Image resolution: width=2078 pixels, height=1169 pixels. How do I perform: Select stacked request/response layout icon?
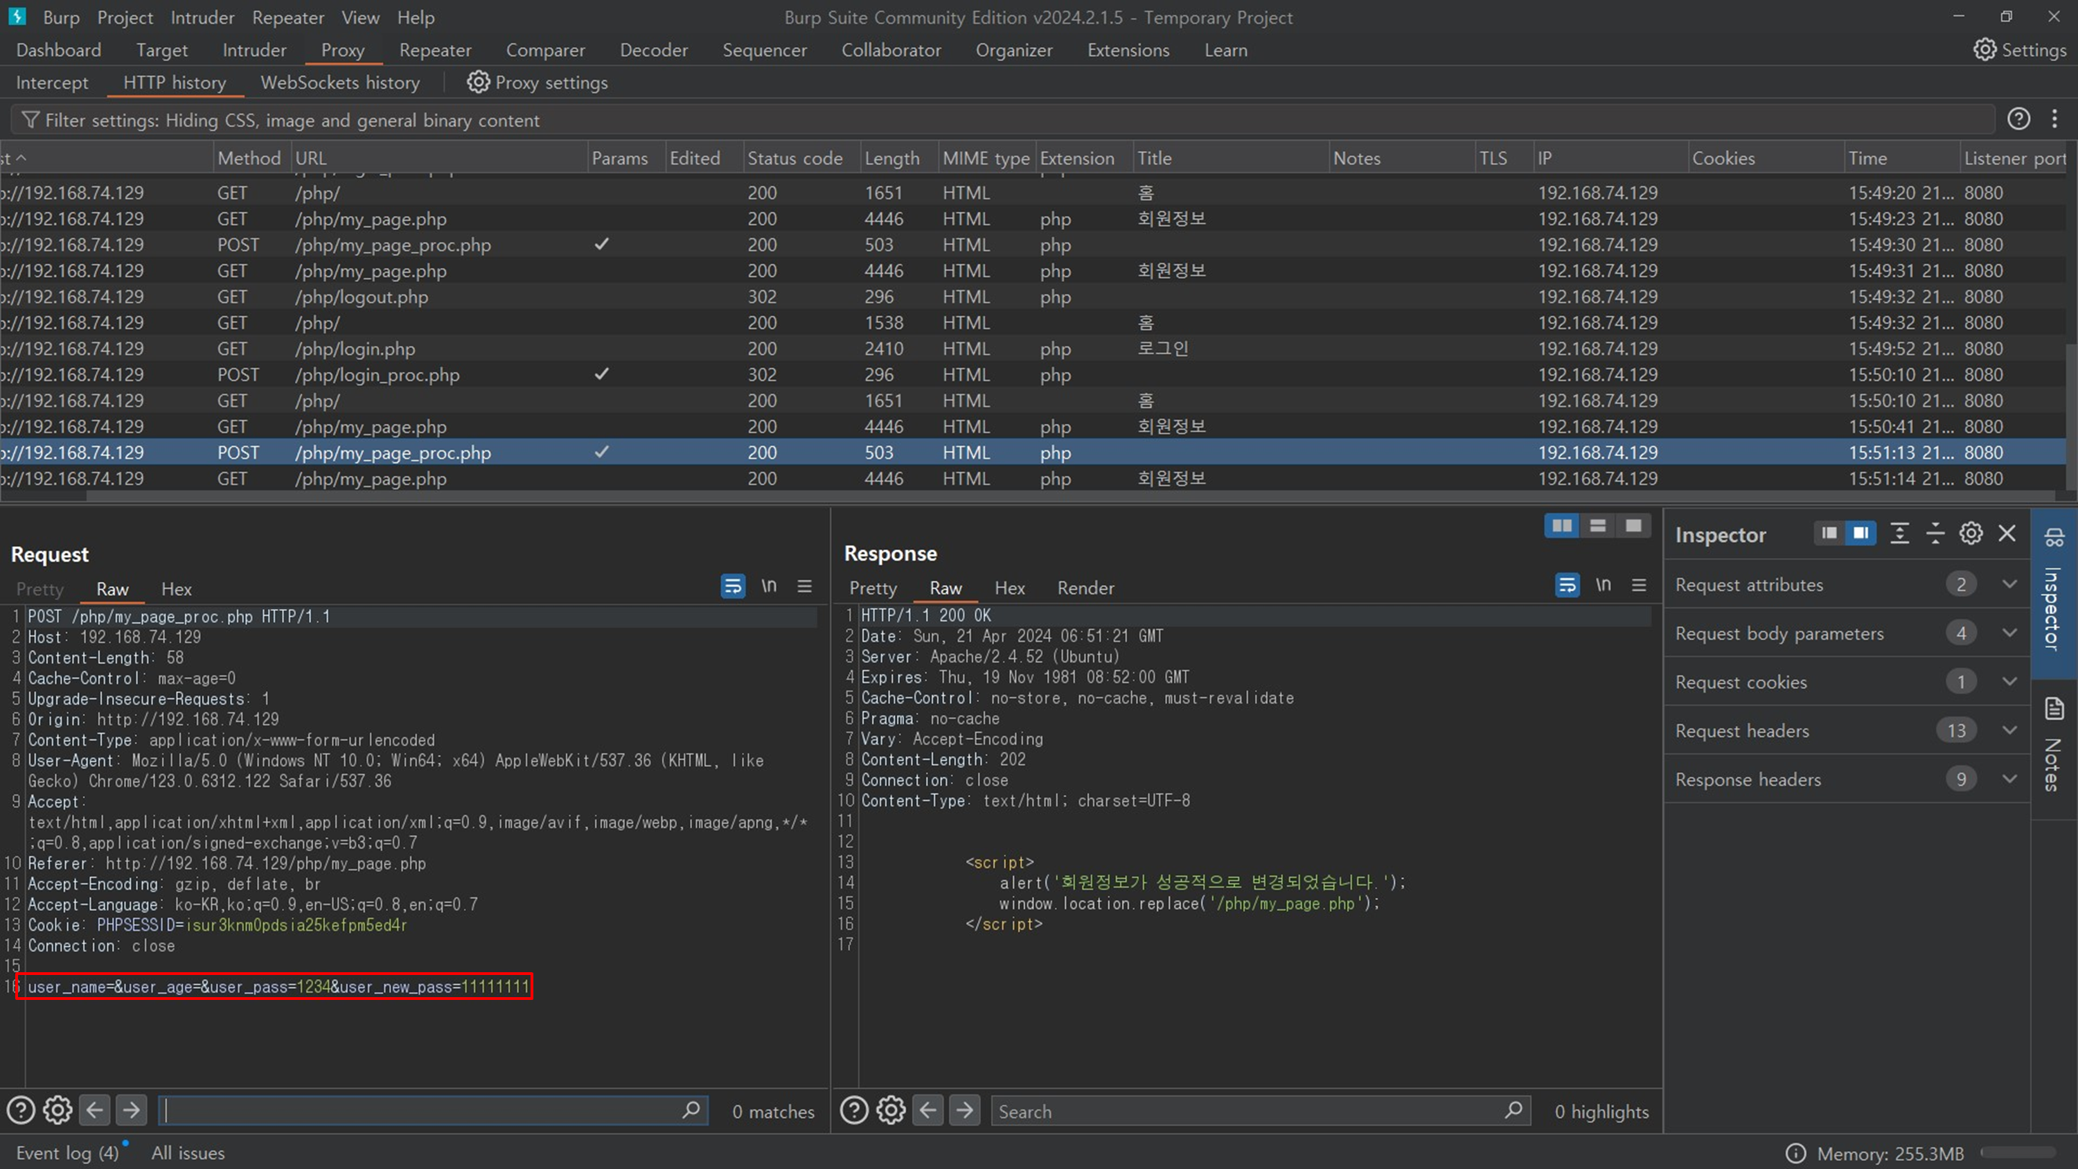(1597, 526)
